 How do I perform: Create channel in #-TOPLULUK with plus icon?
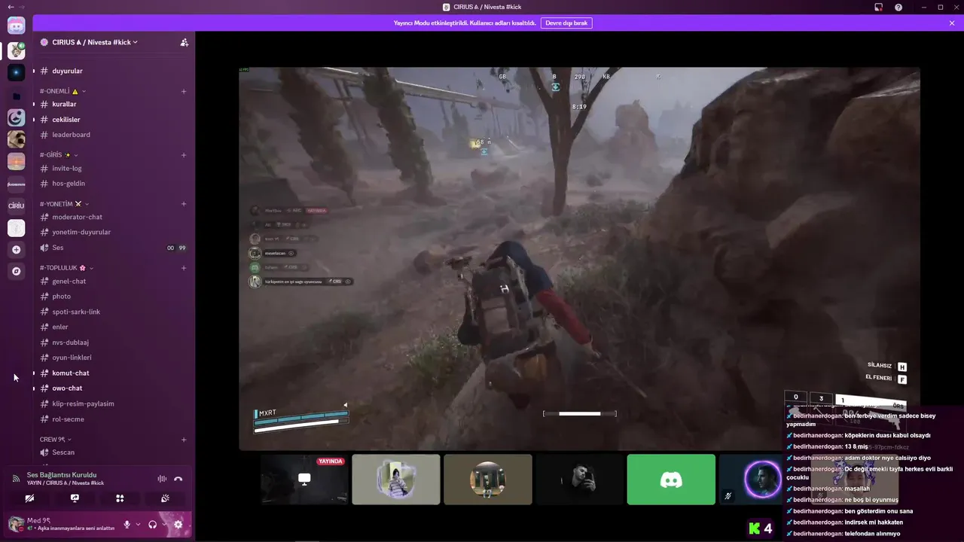pyautogui.click(x=184, y=268)
